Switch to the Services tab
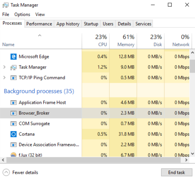The height and width of the screenshot is (181, 195). (x=143, y=24)
